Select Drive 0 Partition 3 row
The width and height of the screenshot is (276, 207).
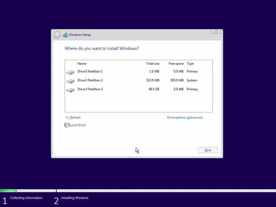[x=139, y=89]
